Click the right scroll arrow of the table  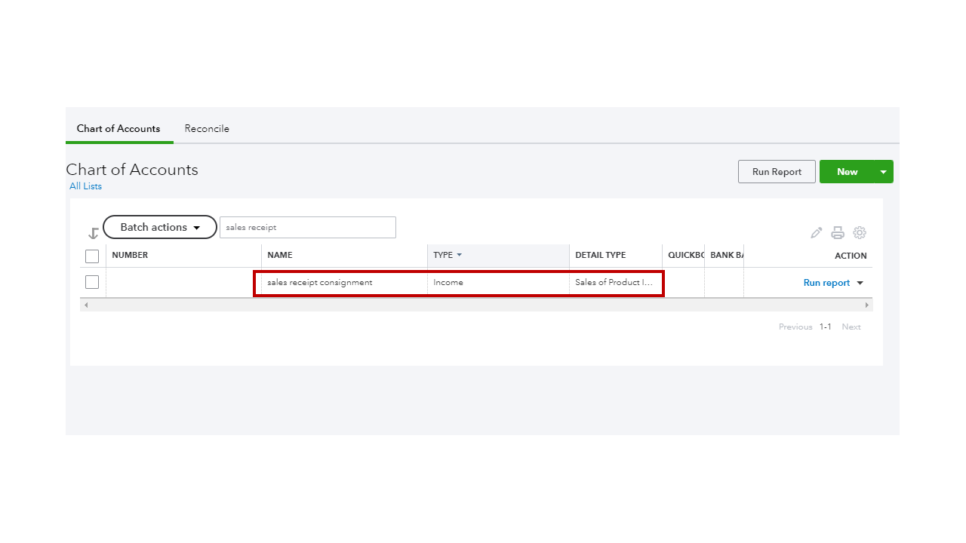pos(867,304)
